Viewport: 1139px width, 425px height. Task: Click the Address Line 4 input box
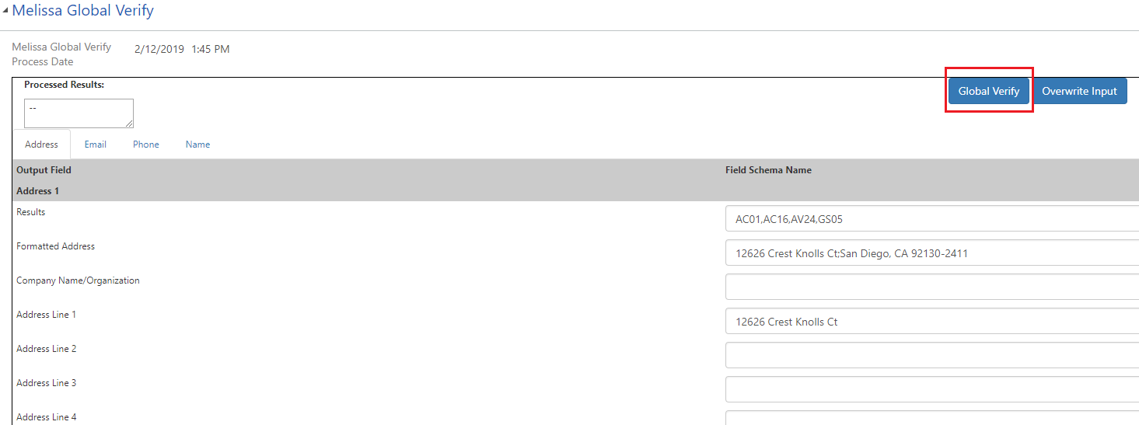coord(931,418)
